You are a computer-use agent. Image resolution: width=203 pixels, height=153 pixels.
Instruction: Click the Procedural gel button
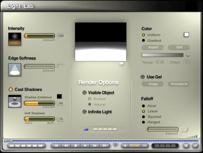point(179,84)
